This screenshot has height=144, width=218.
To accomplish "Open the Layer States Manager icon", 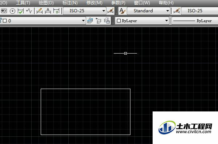I will (x=107, y=21).
